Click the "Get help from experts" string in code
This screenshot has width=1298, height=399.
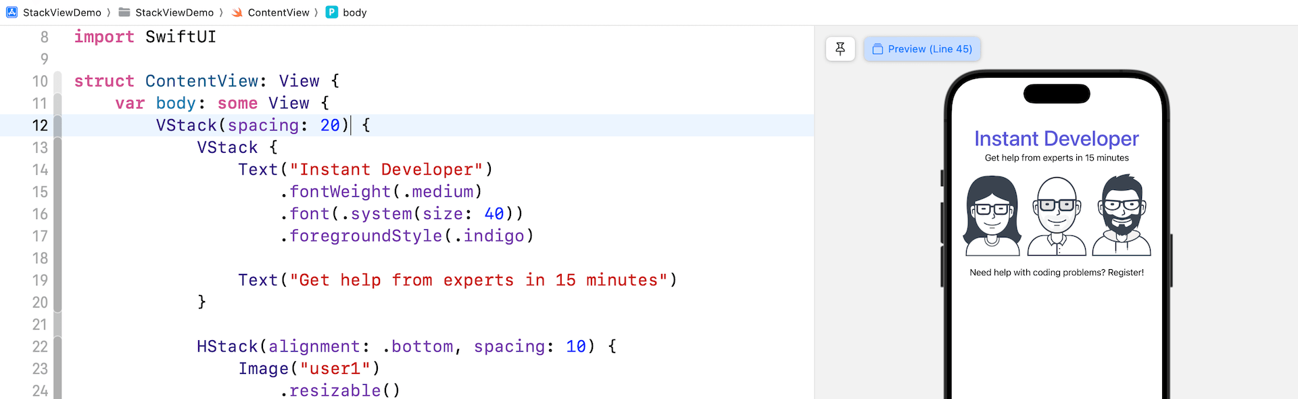(x=479, y=280)
